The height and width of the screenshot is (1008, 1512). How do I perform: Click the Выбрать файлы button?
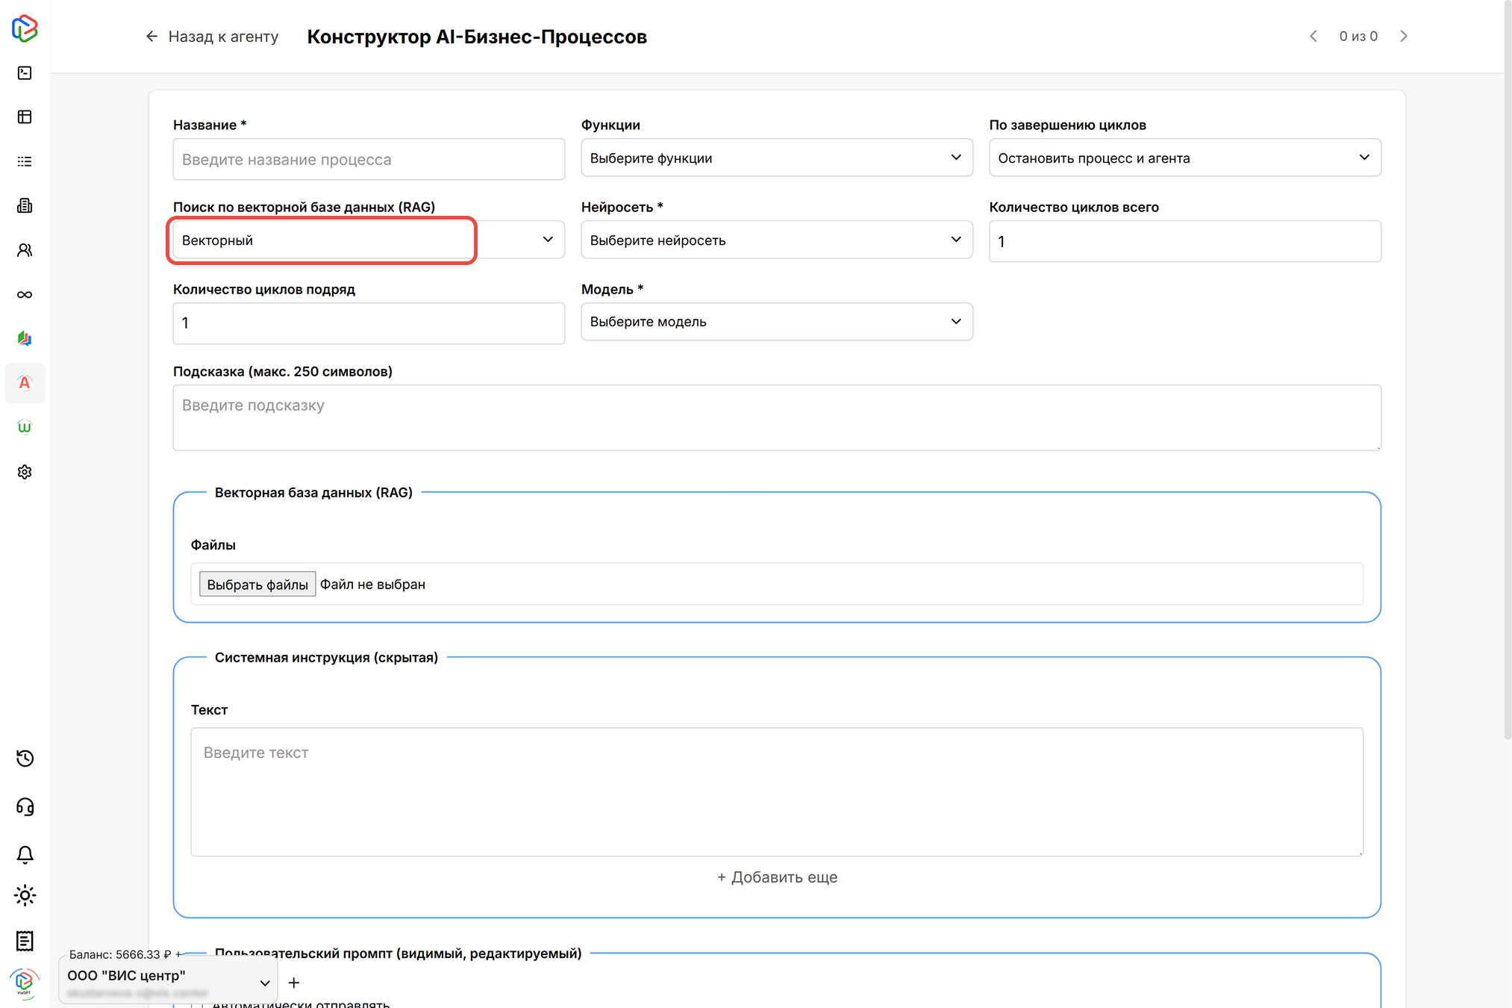tap(257, 584)
